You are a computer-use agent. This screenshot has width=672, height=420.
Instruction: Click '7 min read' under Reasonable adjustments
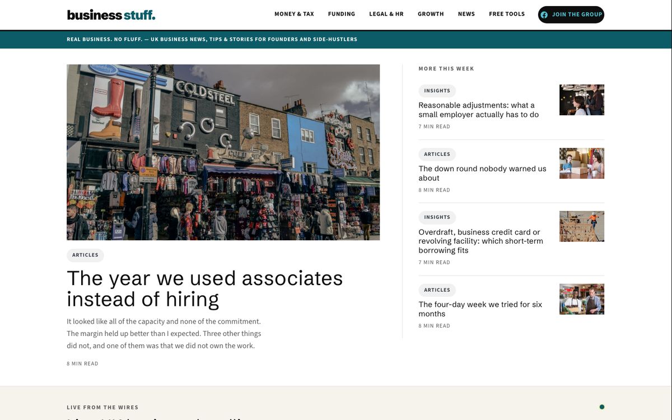pyautogui.click(x=434, y=127)
